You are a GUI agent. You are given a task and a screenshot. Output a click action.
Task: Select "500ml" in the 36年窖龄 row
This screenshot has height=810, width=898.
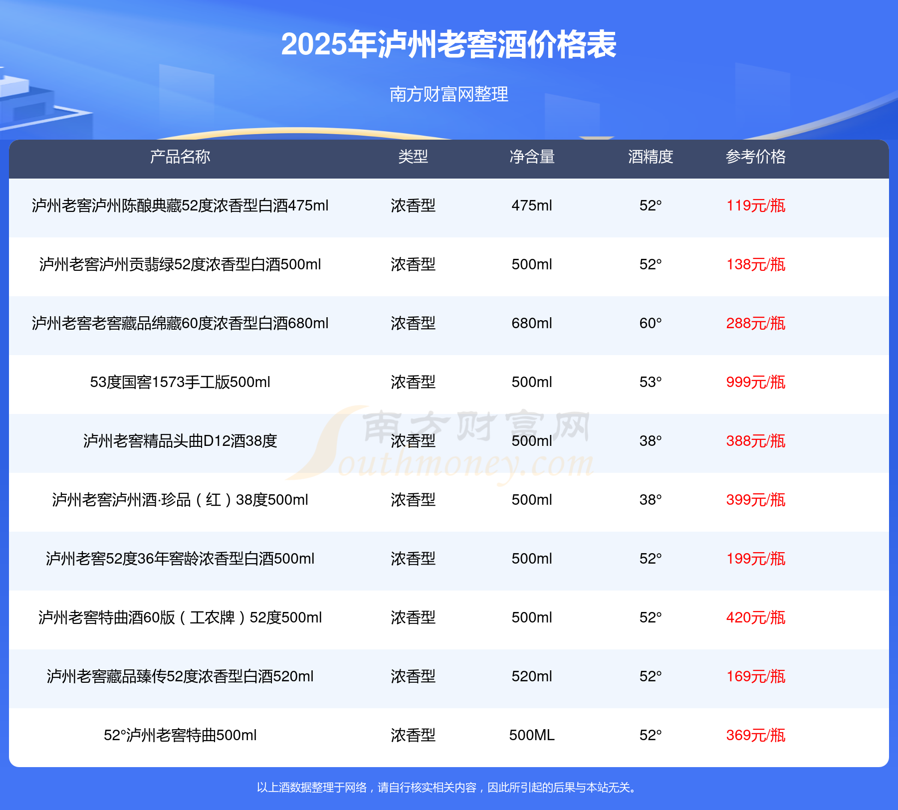coord(532,559)
